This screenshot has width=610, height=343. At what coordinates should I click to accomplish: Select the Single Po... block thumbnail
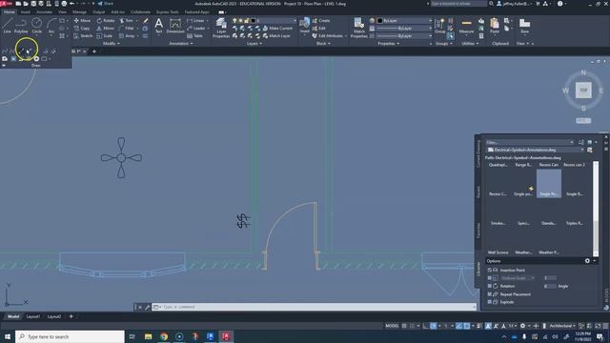click(549, 184)
